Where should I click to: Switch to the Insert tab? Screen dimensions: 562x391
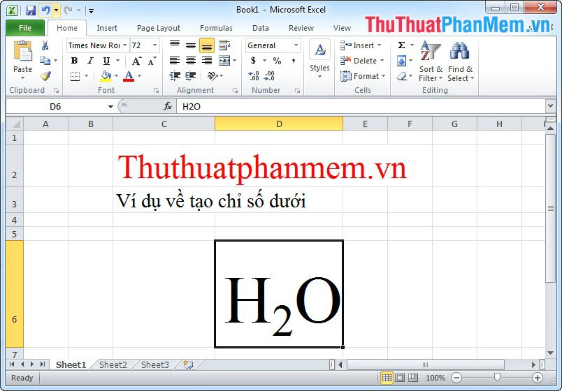[x=107, y=28]
